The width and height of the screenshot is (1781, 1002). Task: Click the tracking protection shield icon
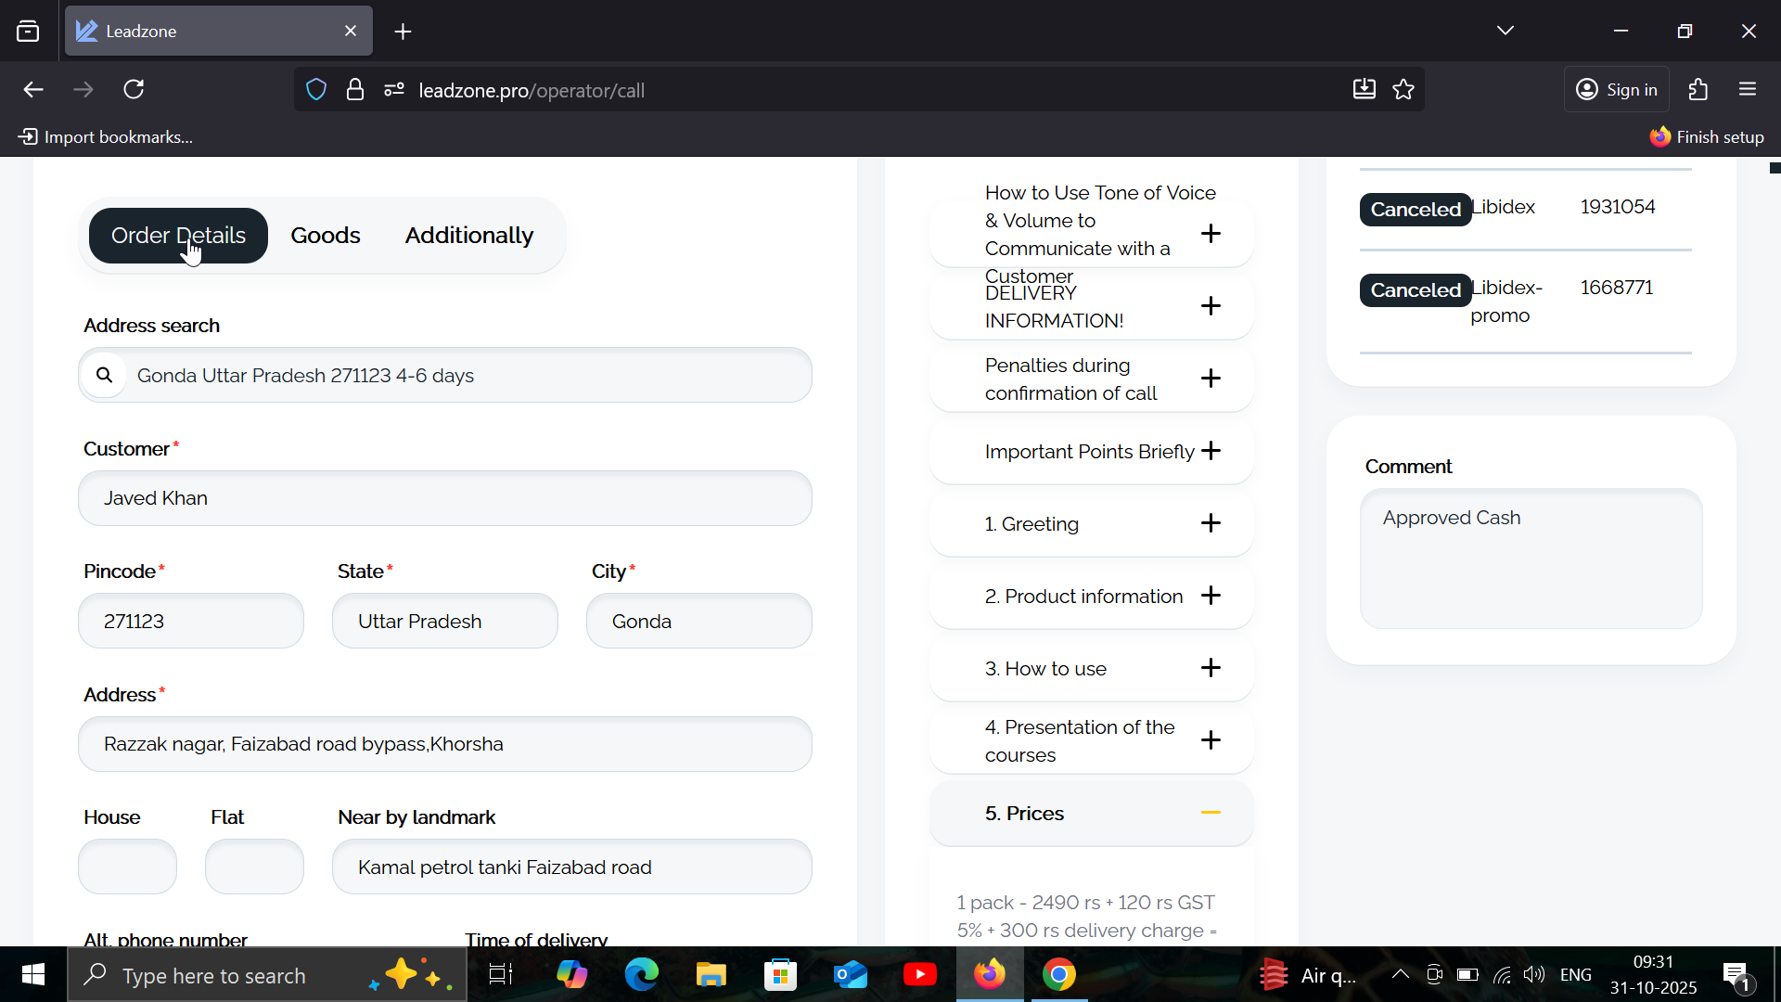pyautogui.click(x=316, y=90)
